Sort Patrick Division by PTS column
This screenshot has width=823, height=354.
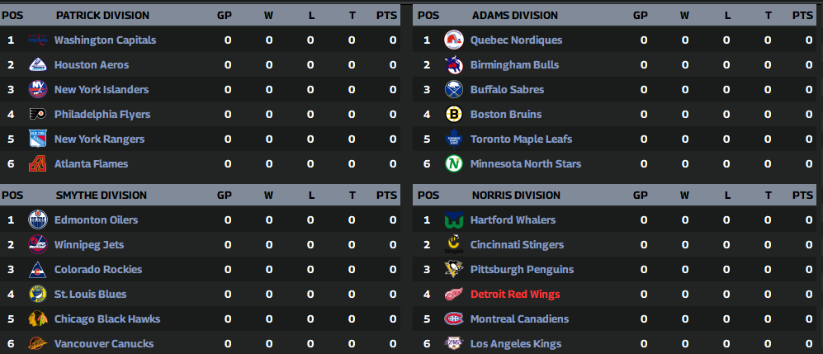386,16
